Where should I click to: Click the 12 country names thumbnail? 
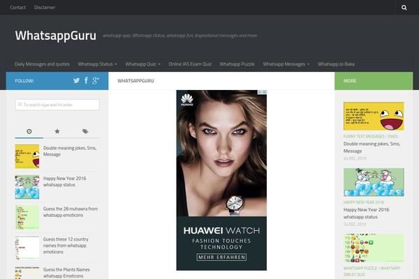(27, 248)
